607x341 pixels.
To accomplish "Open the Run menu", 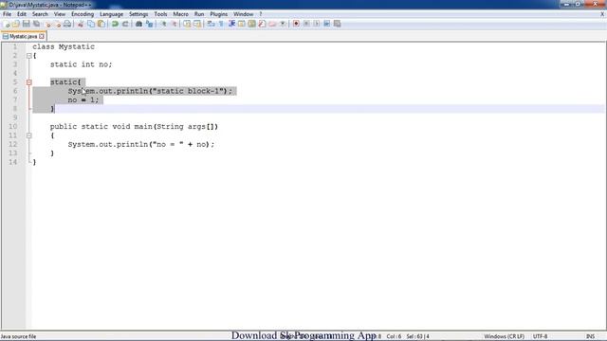I will click(199, 14).
